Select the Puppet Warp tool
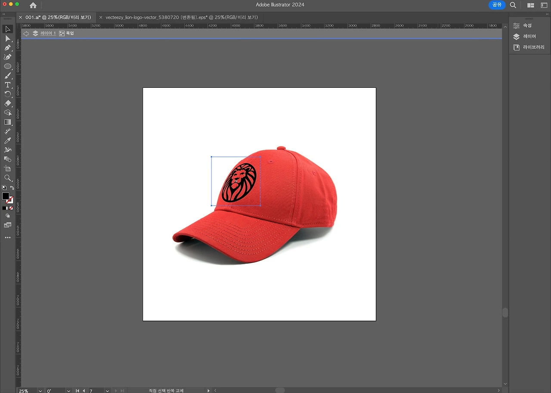This screenshot has width=551, height=393. [7, 150]
